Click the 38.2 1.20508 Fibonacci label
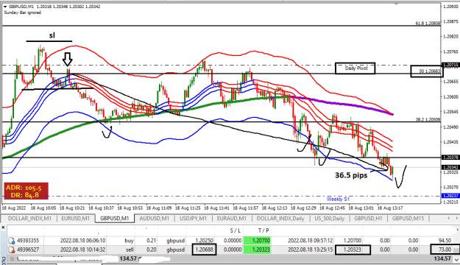 pyautogui.click(x=428, y=119)
